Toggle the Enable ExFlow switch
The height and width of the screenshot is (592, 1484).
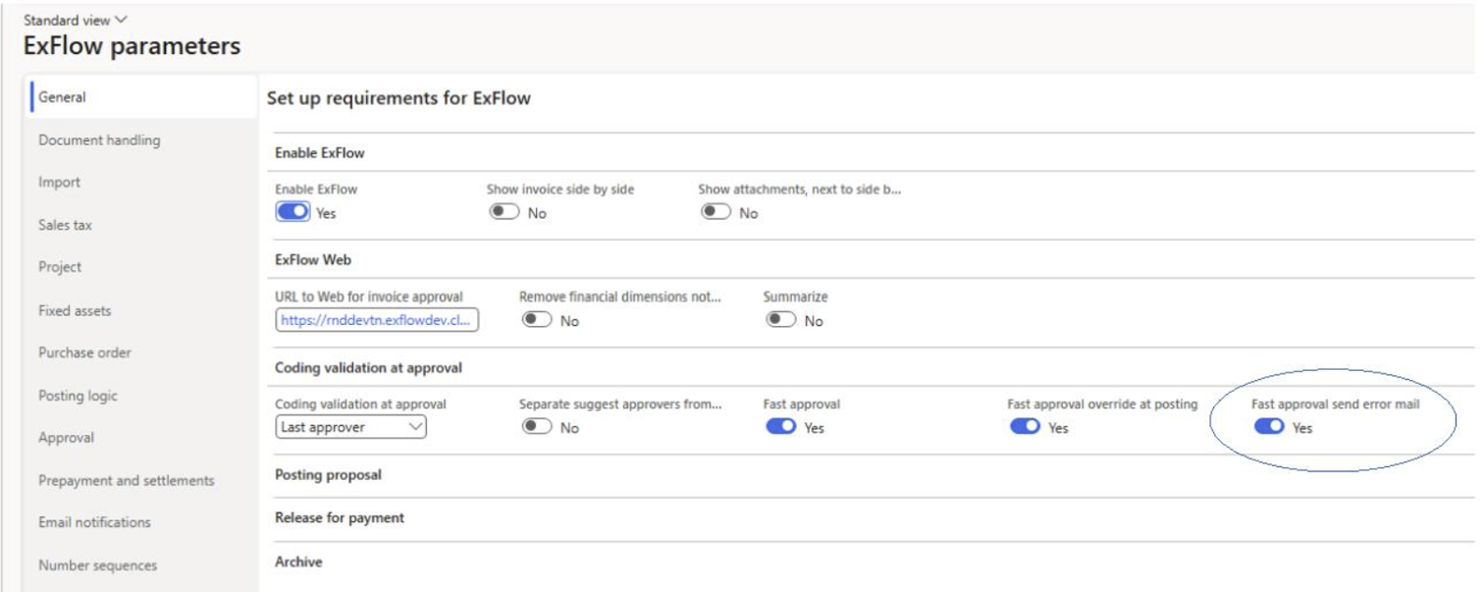(x=292, y=212)
